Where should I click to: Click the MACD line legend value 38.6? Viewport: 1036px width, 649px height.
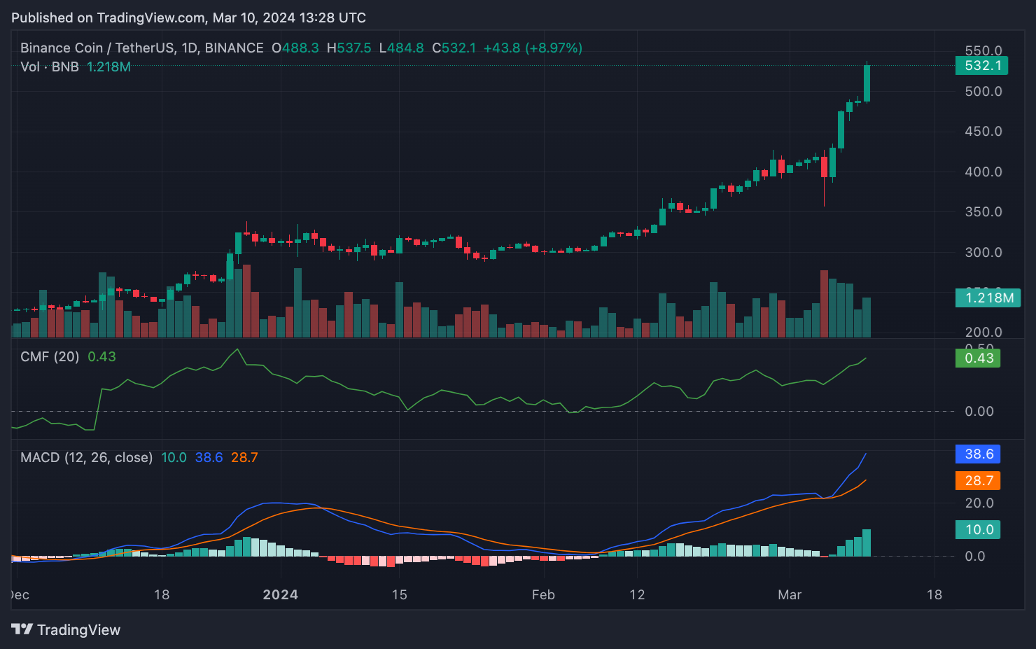pyautogui.click(x=209, y=457)
